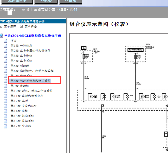Click the 菜单折叠 list icon
168x153 pixels.
[22, 26]
